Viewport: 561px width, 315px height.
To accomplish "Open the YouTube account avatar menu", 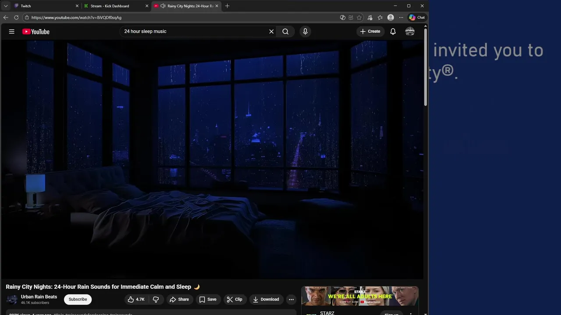I will 410,31.
